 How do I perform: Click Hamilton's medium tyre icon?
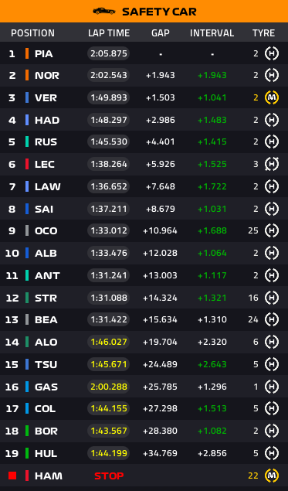click(x=272, y=476)
